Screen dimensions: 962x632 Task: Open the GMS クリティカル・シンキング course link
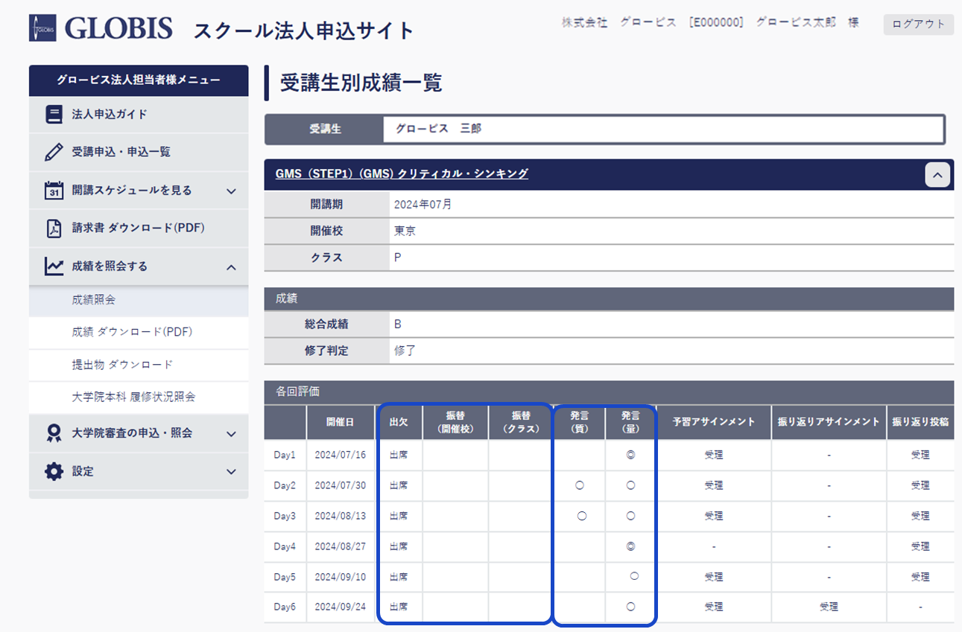[402, 173]
